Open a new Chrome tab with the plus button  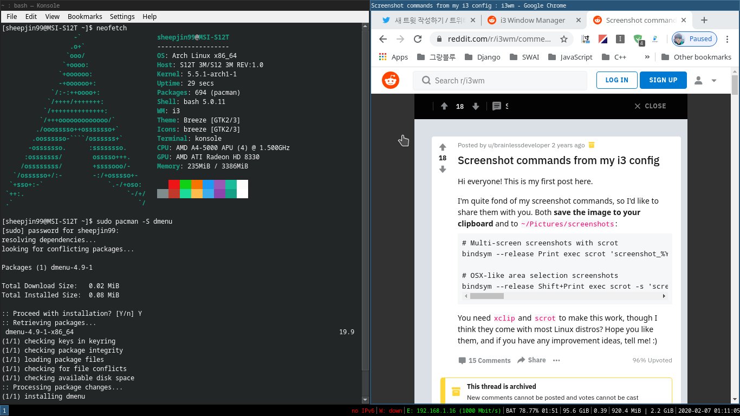[x=704, y=20]
